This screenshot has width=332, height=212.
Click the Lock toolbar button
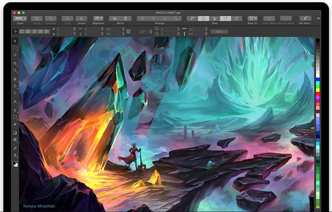(67, 18)
